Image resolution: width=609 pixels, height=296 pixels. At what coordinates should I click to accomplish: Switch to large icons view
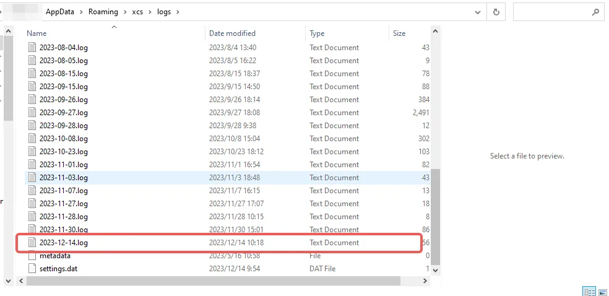click(x=602, y=292)
